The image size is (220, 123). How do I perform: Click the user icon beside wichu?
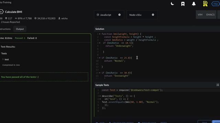coord(59,18)
